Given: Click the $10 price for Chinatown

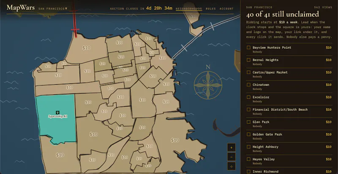Looking at the screenshot, I should (x=329, y=85).
